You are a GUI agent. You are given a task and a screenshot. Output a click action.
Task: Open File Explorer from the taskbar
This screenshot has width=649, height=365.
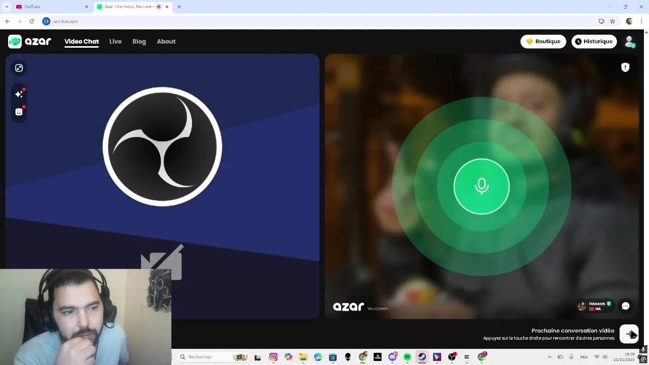click(303, 357)
